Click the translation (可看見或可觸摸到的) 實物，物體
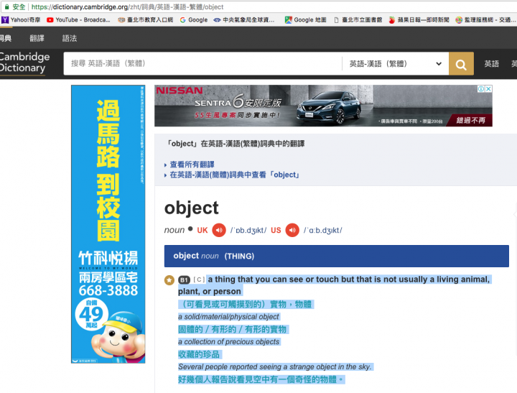 [x=245, y=304]
